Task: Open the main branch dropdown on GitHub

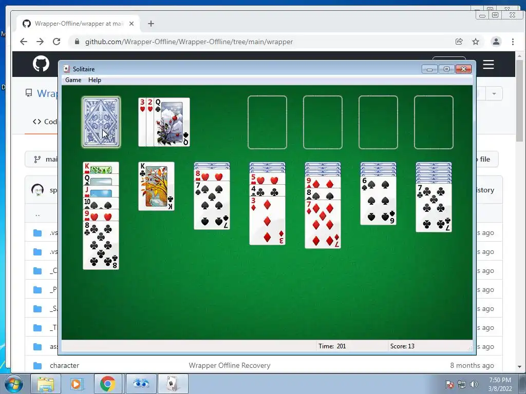Action: [x=42, y=159]
